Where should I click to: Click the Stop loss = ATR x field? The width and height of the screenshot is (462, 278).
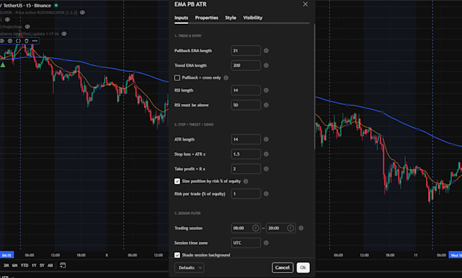[x=246, y=154]
